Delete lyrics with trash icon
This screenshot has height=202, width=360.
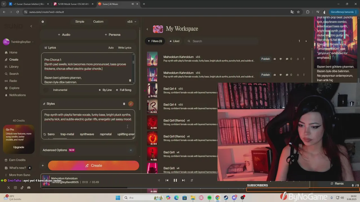coord(130,81)
